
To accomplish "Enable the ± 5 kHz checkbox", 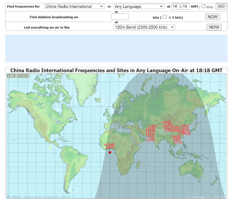I will coord(164,17).
